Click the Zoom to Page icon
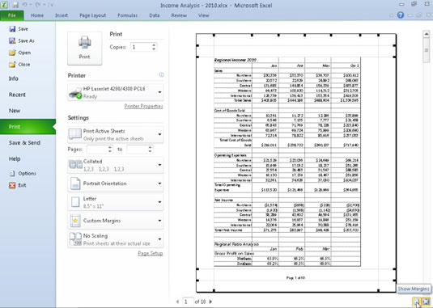The image size is (433, 308). (426, 302)
